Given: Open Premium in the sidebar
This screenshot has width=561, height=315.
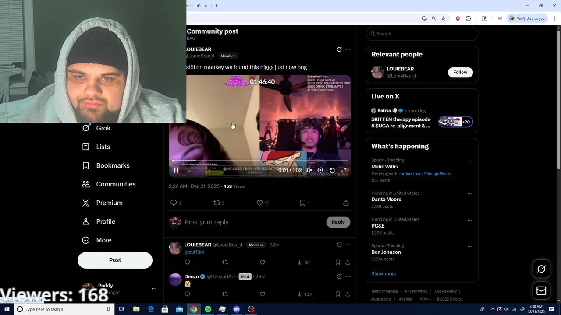Looking at the screenshot, I should (102, 203).
